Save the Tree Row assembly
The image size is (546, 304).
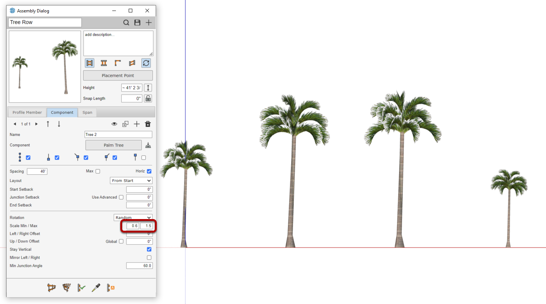(x=137, y=23)
